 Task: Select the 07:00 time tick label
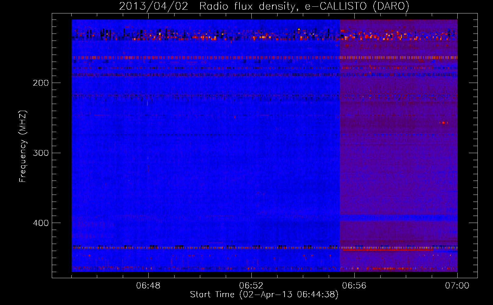457,286
